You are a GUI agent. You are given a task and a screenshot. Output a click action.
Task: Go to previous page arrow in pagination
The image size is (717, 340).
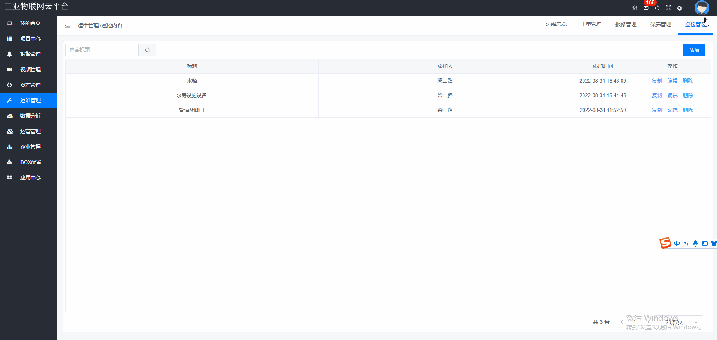tap(622, 322)
